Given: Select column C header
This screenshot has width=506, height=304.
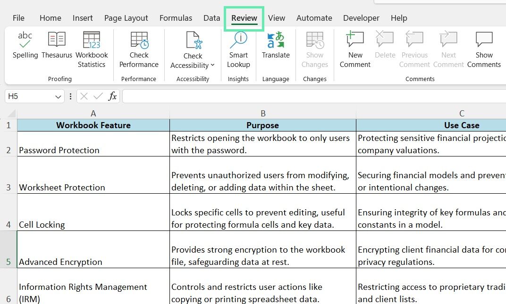Looking at the screenshot, I should point(431,114).
